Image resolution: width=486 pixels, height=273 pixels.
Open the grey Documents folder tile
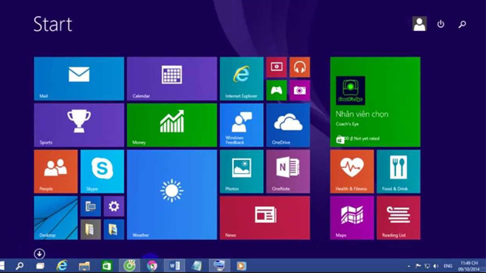(91, 230)
